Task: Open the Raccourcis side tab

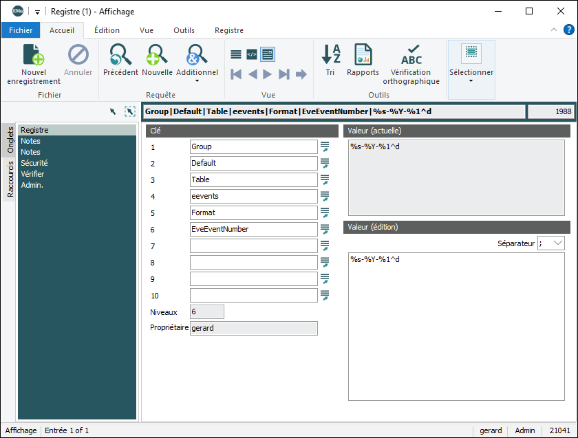Action: (x=10, y=179)
